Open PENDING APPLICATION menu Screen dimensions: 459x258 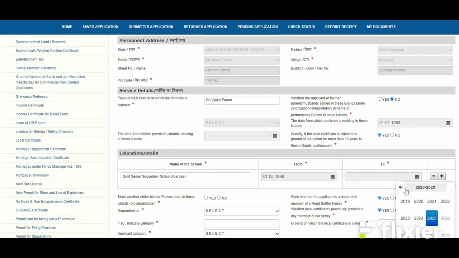click(257, 27)
